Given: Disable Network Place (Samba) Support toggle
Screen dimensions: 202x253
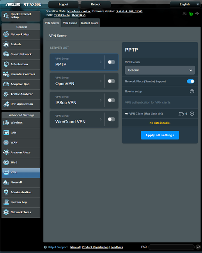Looking at the screenshot, I should 191,81.
